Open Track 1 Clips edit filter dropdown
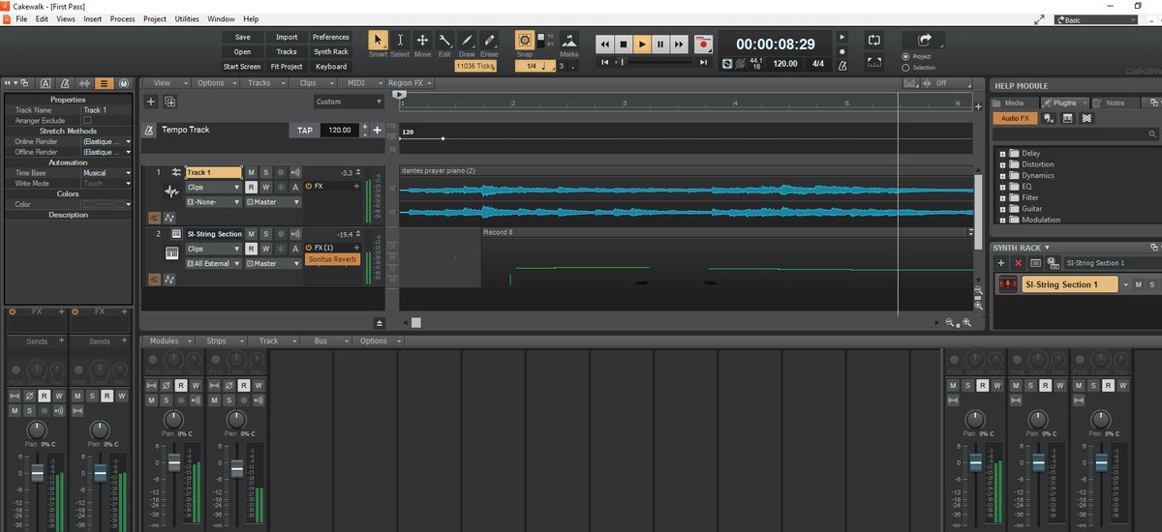This screenshot has height=532, width=1162. click(x=213, y=187)
